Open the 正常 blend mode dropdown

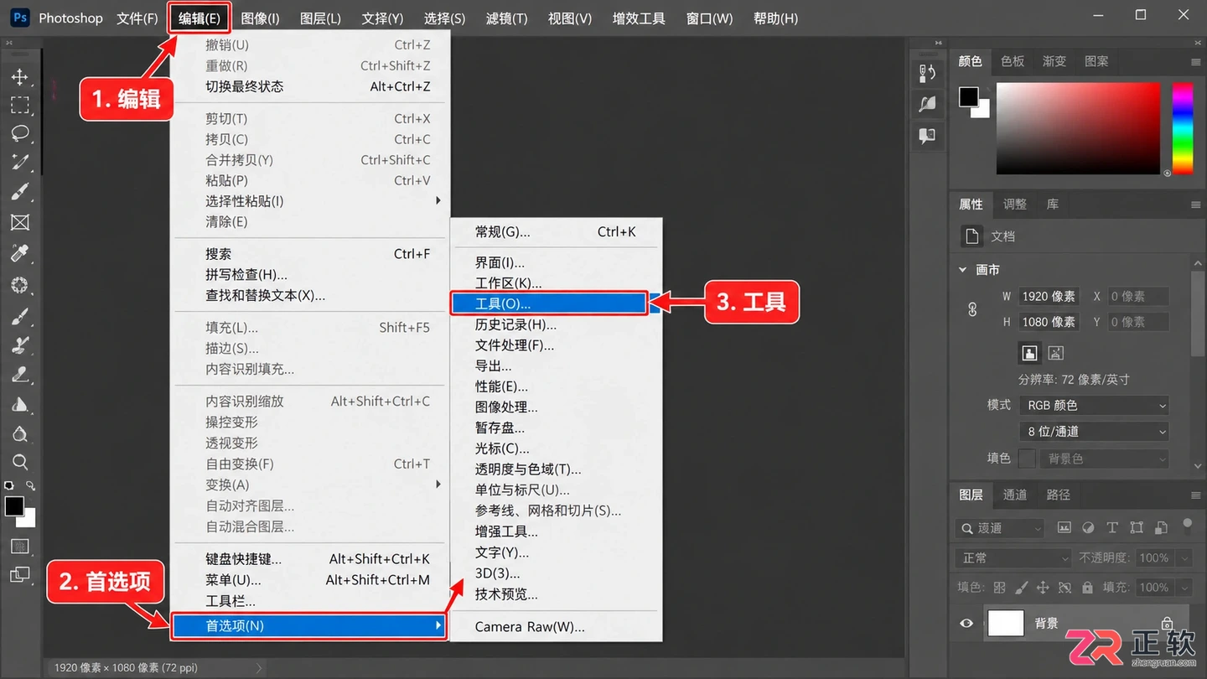tap(1013, 558)
